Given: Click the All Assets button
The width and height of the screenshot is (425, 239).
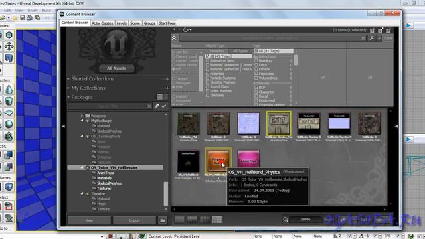Looking at the screenshot, I should [x=117, y=68].
